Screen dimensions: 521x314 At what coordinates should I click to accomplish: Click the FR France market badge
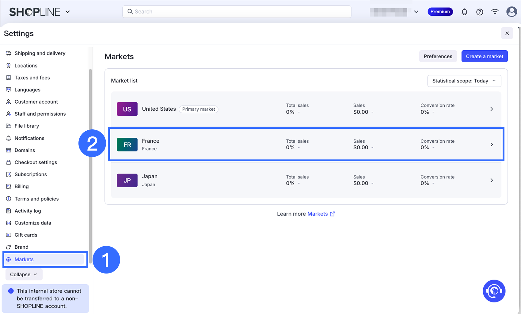click(127, 145)
